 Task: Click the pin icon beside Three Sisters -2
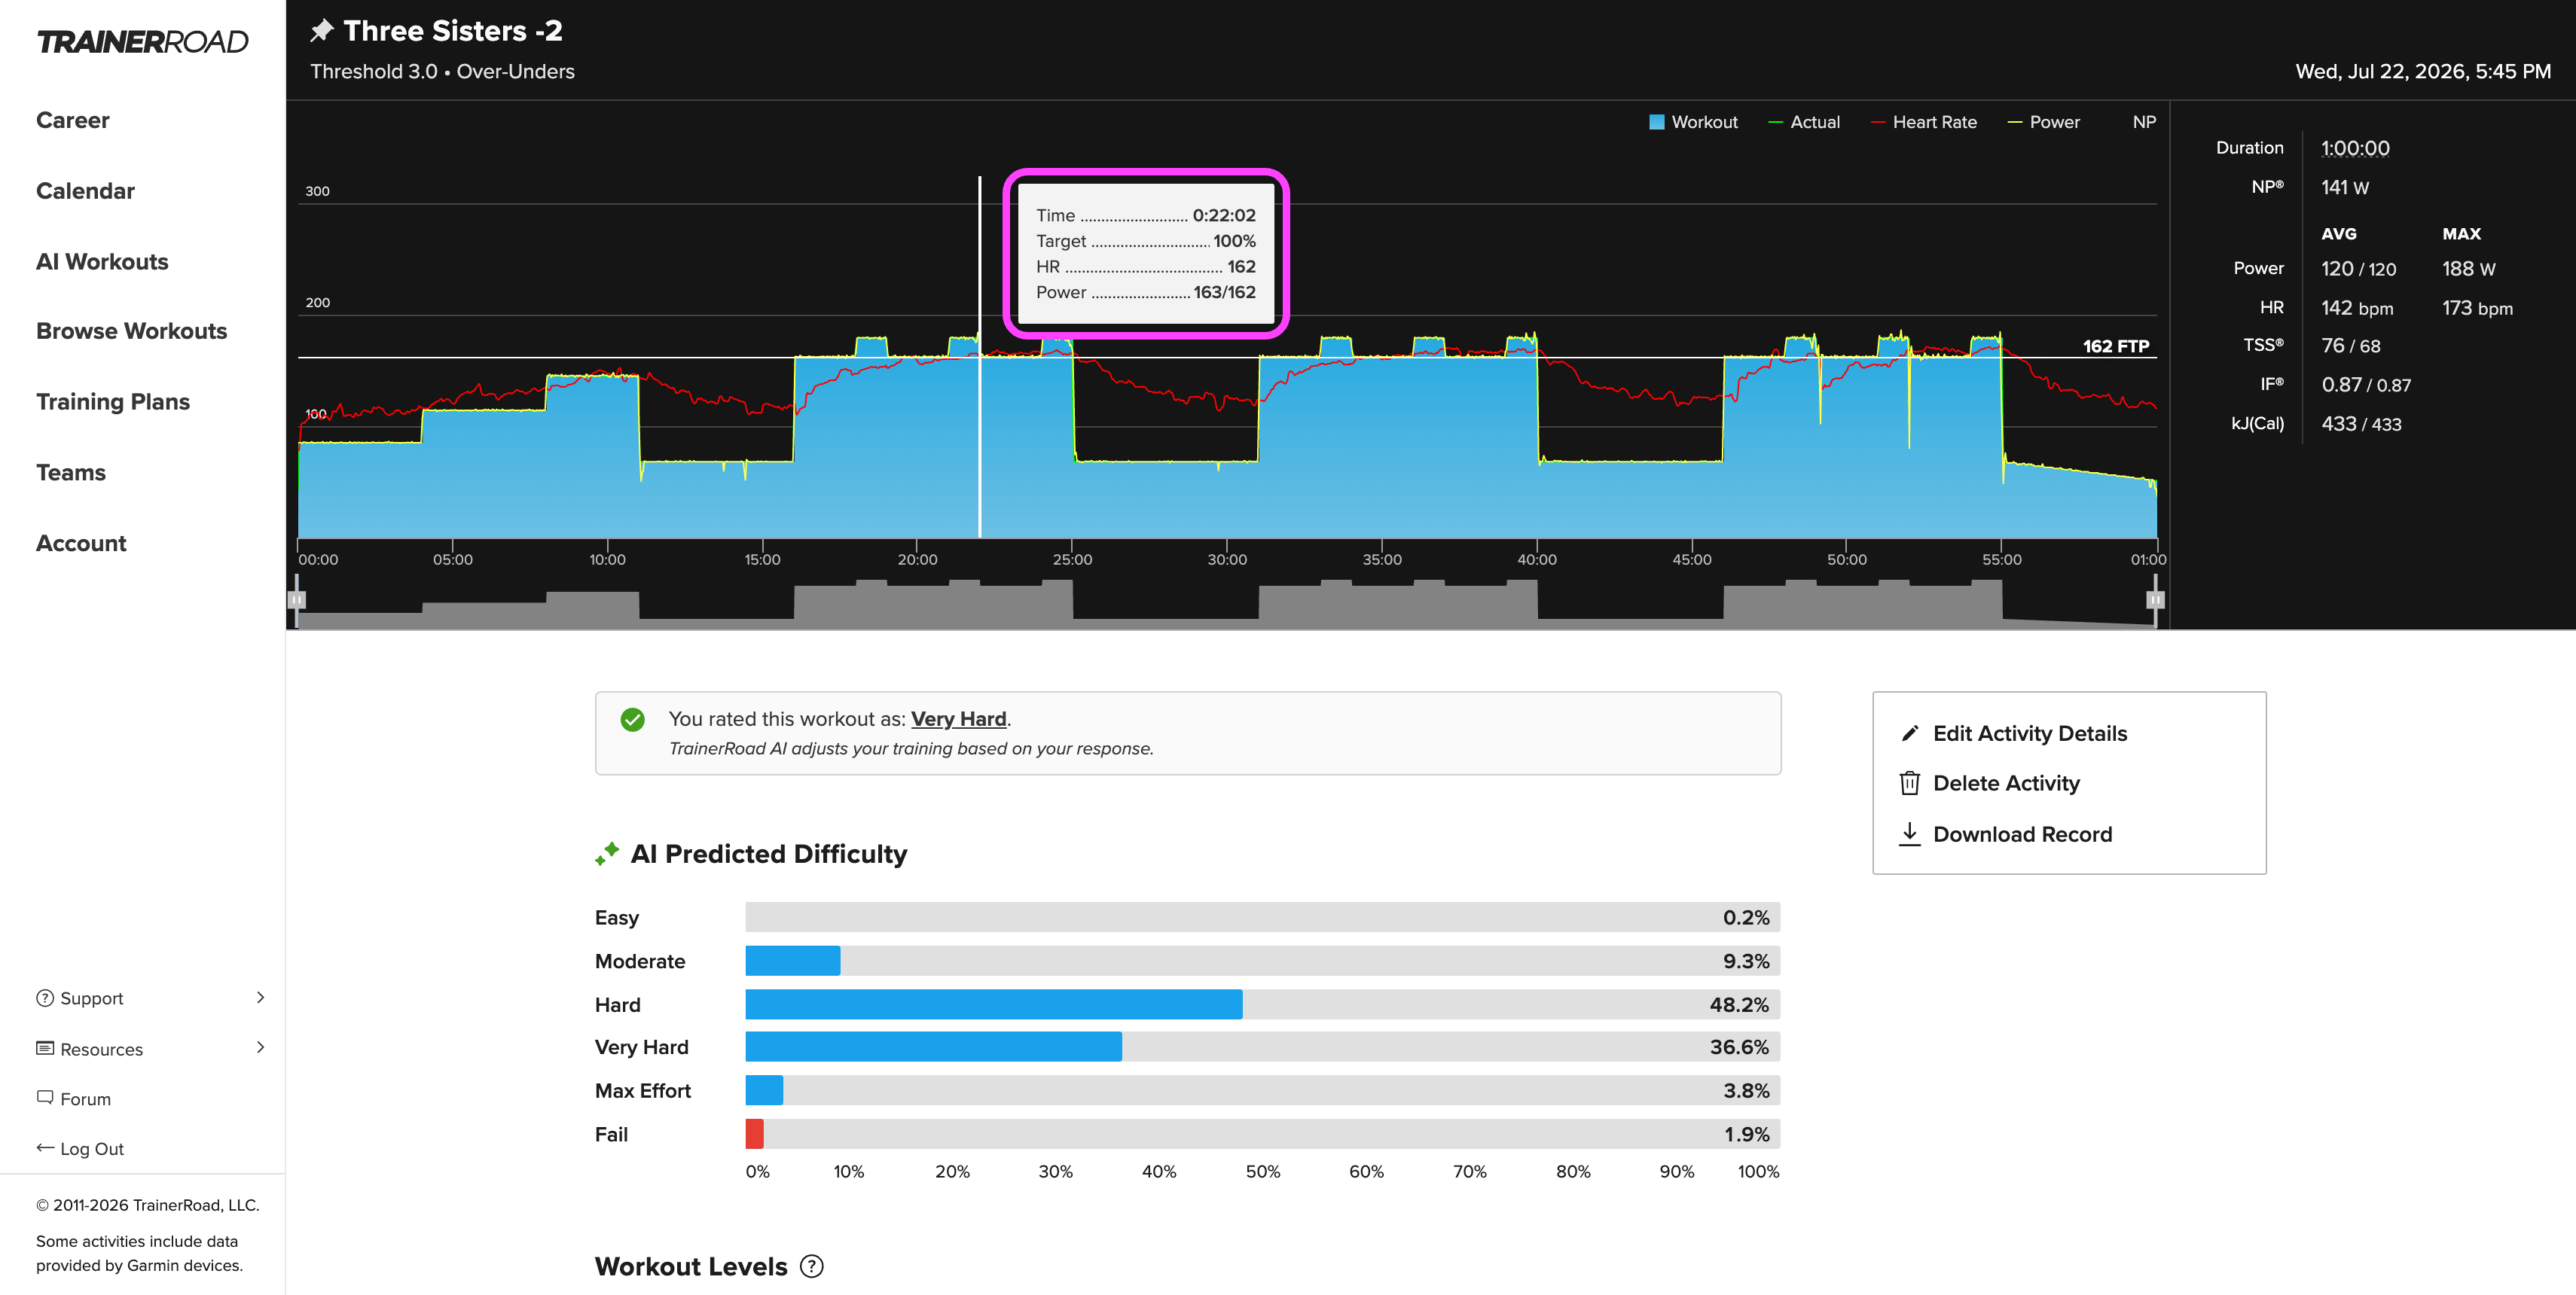321,31
